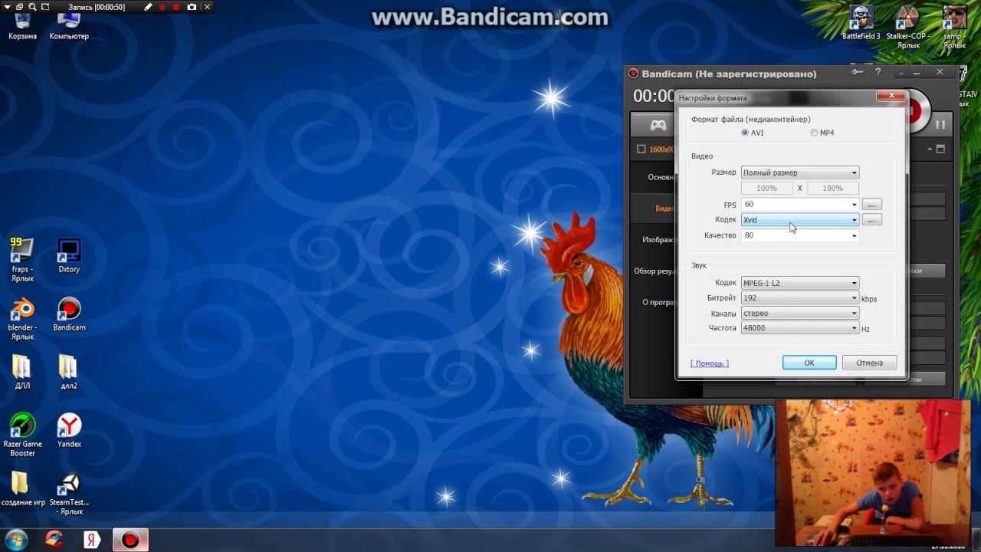
Task: Open the Каналы dropdown showing стерео
Action: point(800,313)
